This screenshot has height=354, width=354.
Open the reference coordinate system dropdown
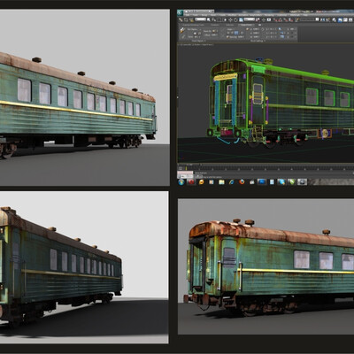point(250,19)
